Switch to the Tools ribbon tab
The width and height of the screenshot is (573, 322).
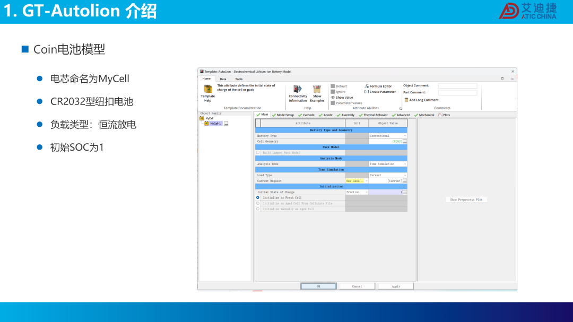pyautogui.click(x=239, y=79)
